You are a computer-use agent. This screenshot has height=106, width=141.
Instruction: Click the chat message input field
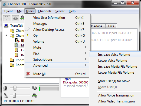76,93
